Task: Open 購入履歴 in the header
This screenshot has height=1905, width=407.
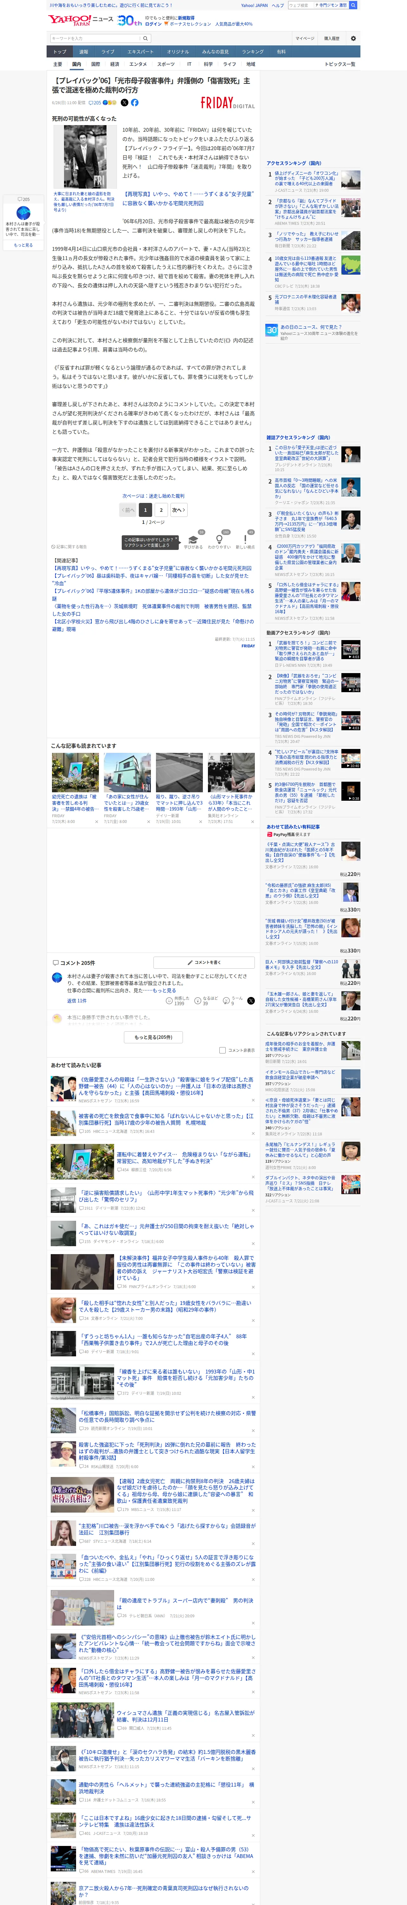Action: (332, 38)
